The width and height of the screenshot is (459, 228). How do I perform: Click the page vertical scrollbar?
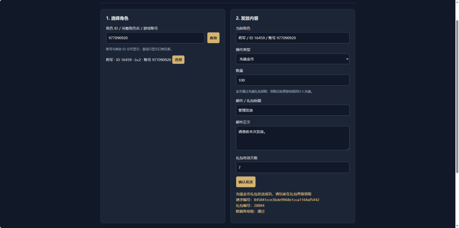[457, 96]
